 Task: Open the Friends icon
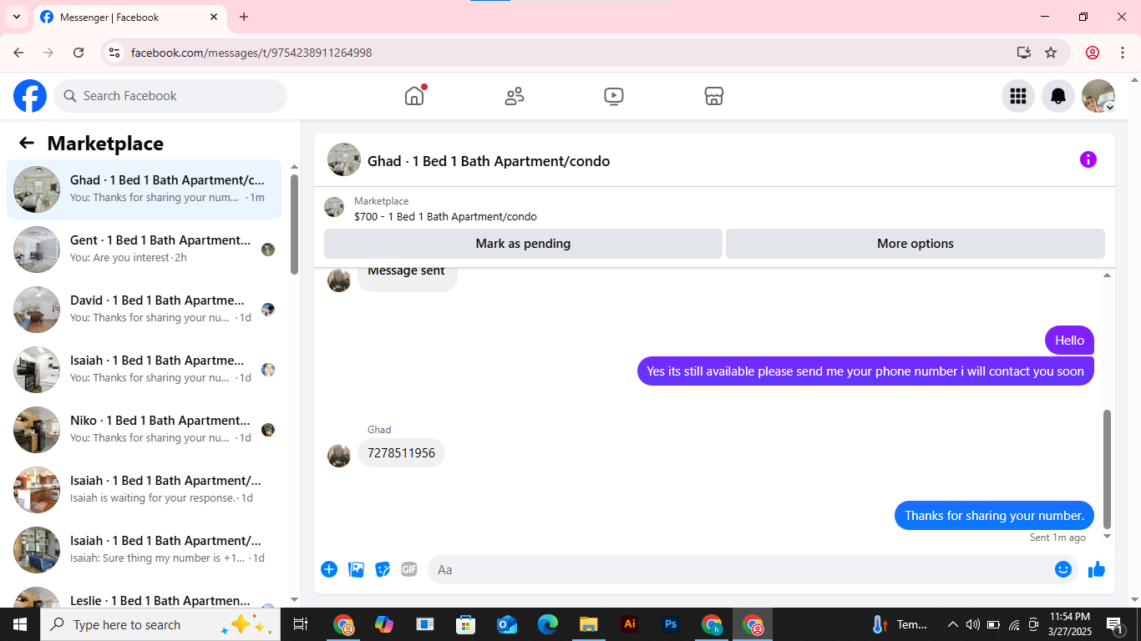pos(515,96)
